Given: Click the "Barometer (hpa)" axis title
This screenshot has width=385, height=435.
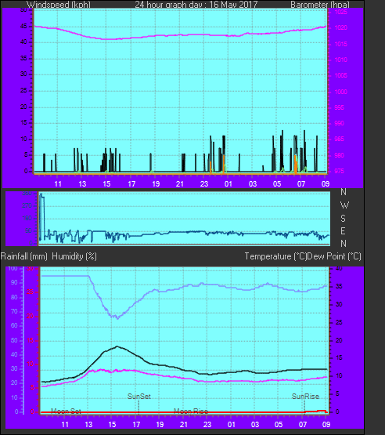Looking at the screenshot, I should (x=320, y=5).
